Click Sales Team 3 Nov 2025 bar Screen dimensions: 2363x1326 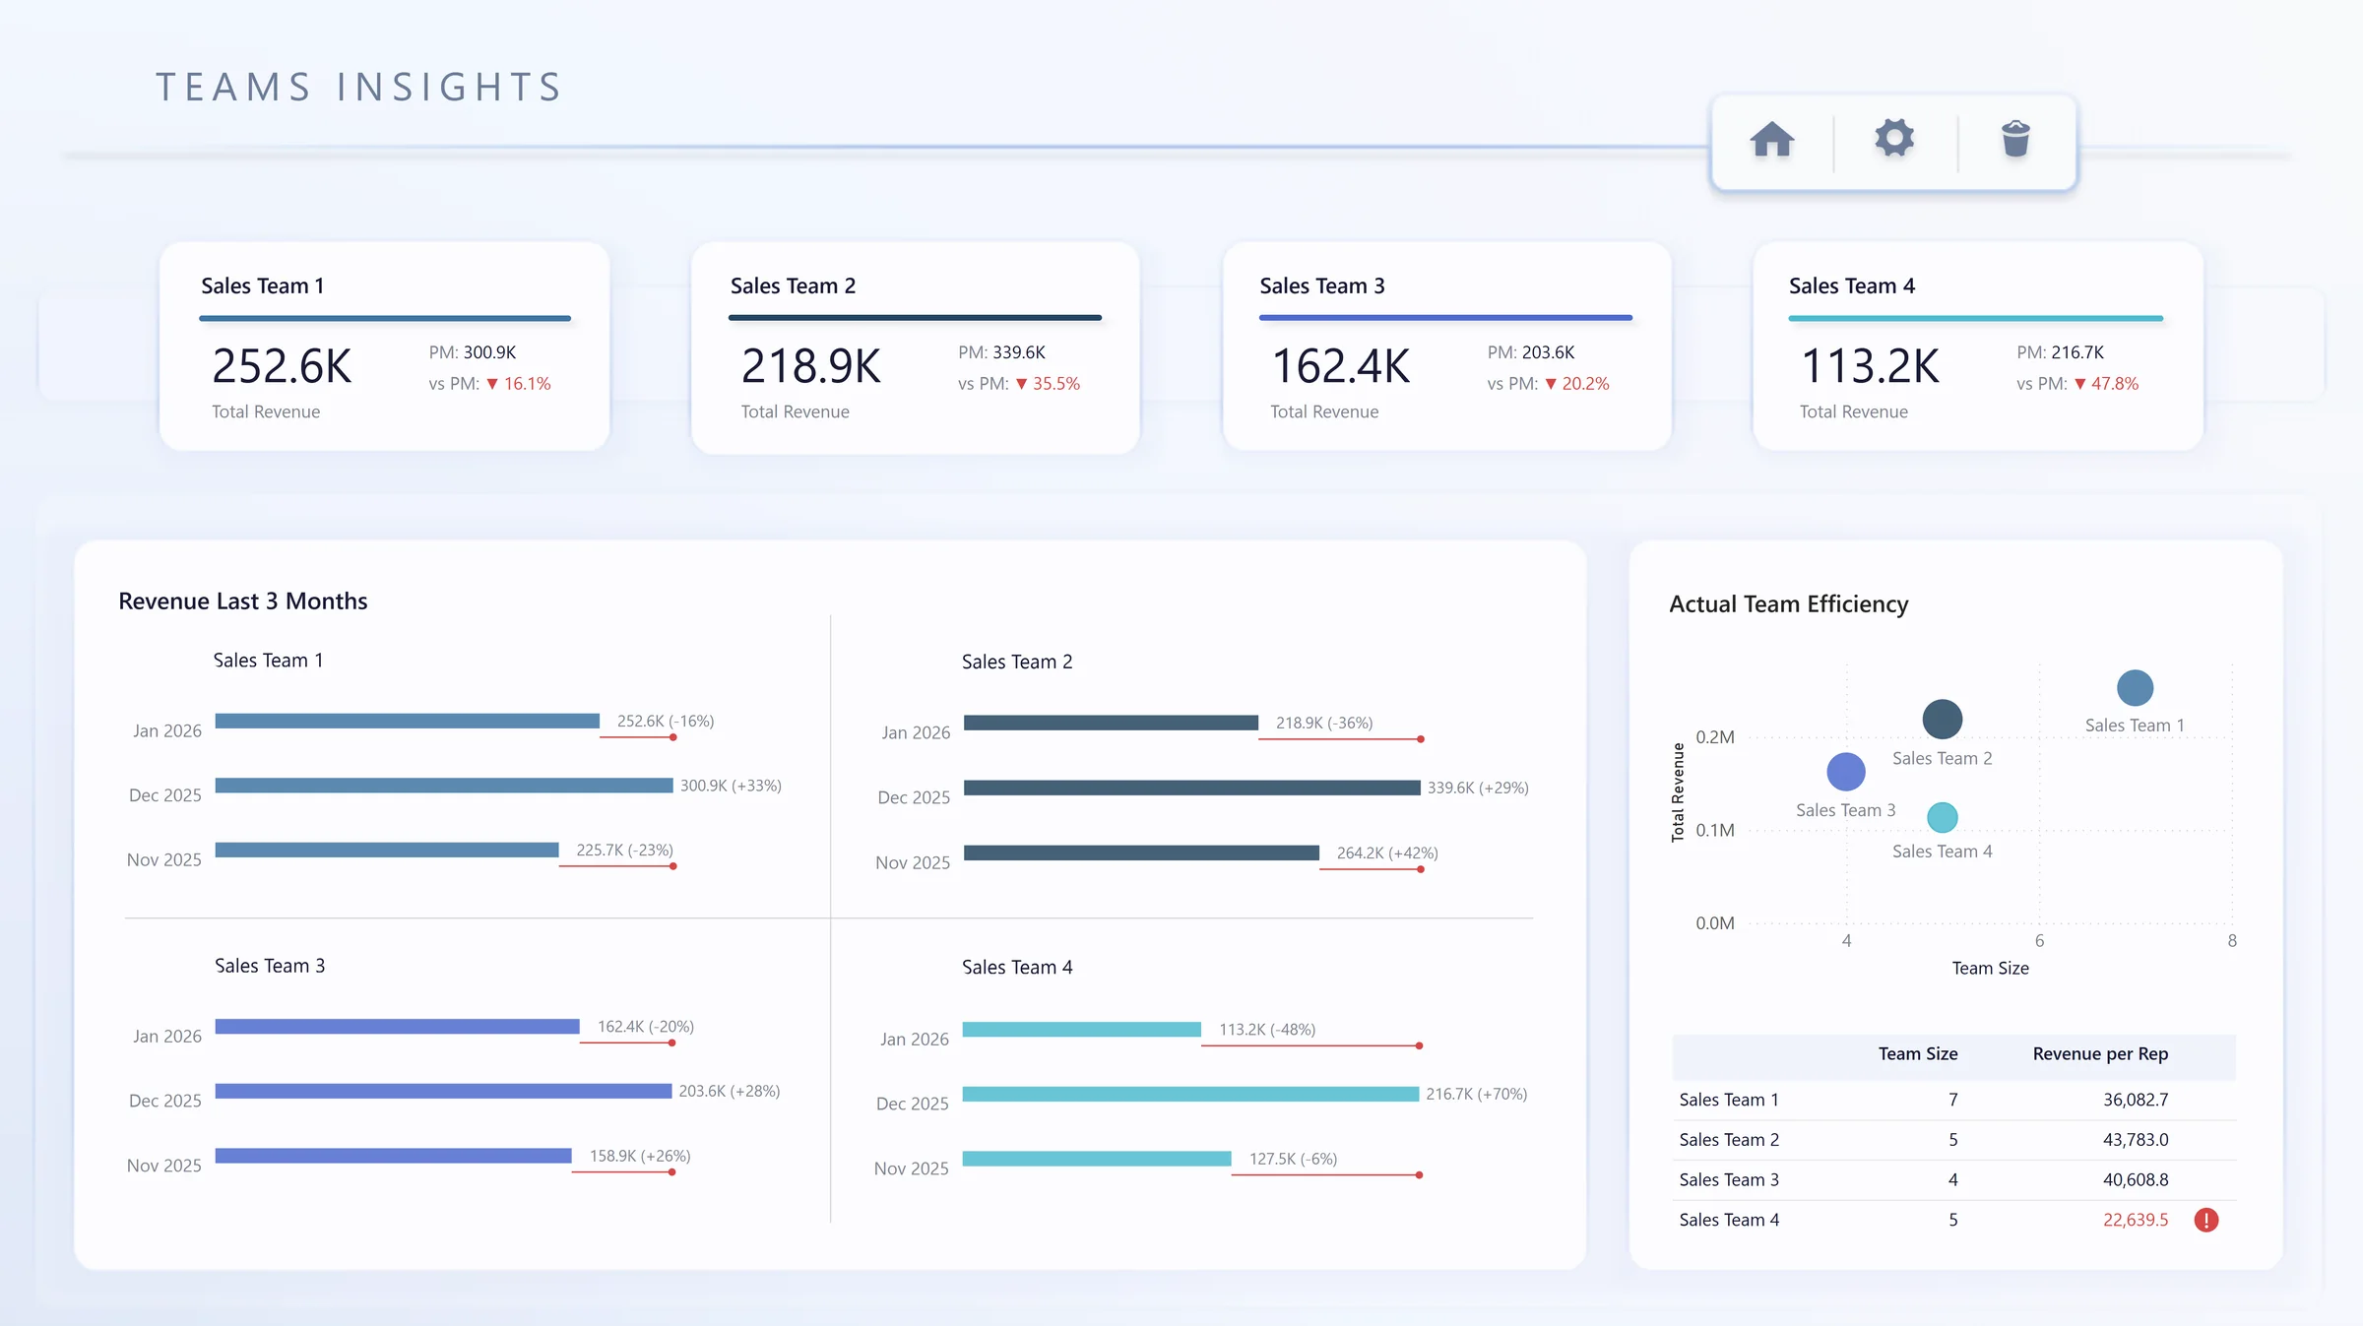point(393,1156)
